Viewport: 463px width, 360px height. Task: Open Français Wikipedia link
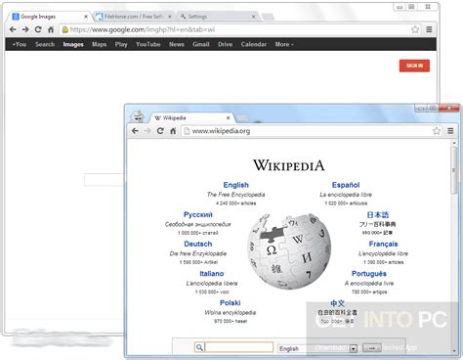coord(383,244)
